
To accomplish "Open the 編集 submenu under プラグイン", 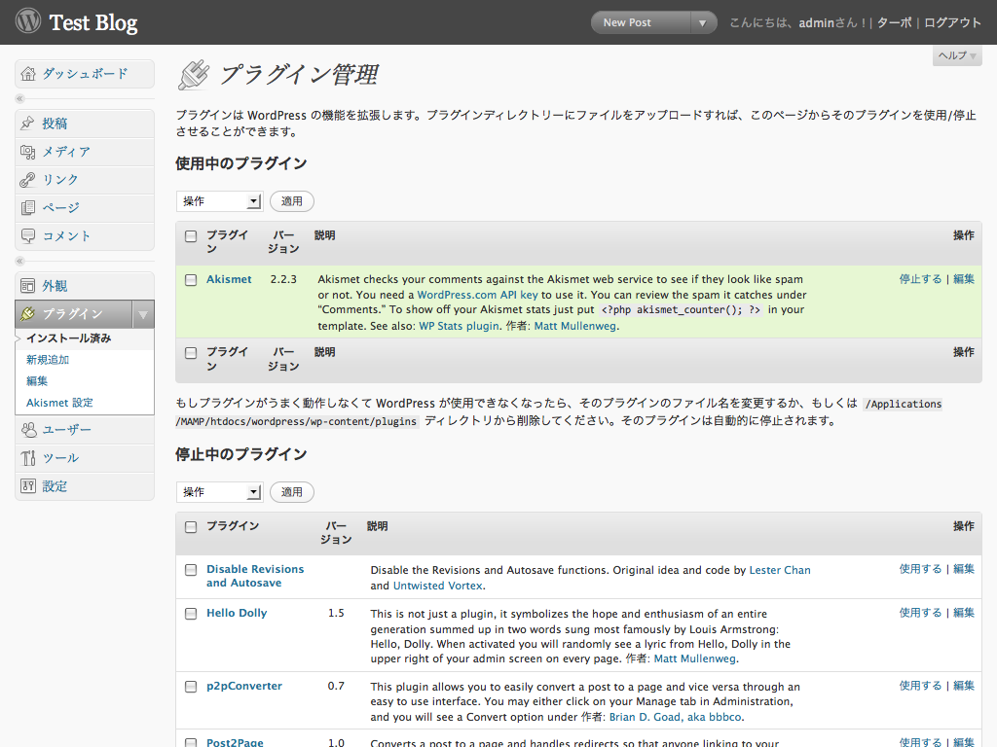I will (x=37, y=381).
